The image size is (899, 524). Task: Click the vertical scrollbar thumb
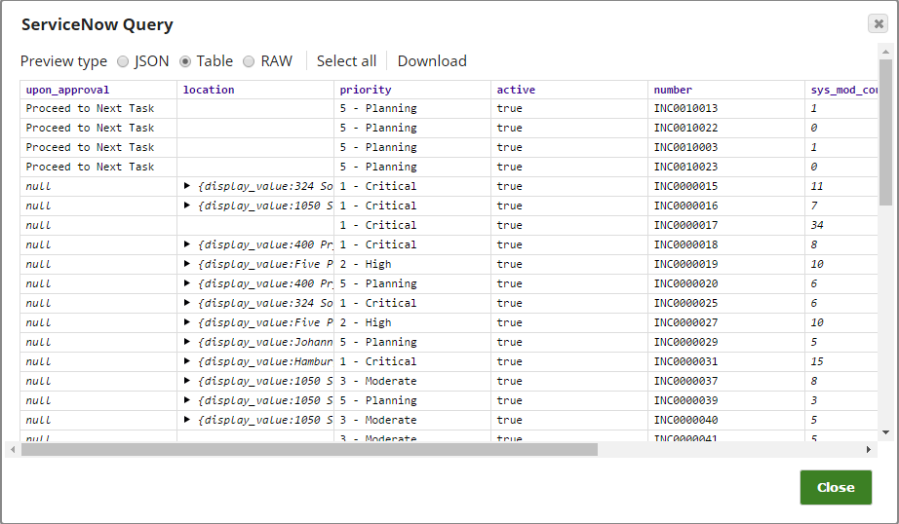pyautogui.click(x=885, y=131)
